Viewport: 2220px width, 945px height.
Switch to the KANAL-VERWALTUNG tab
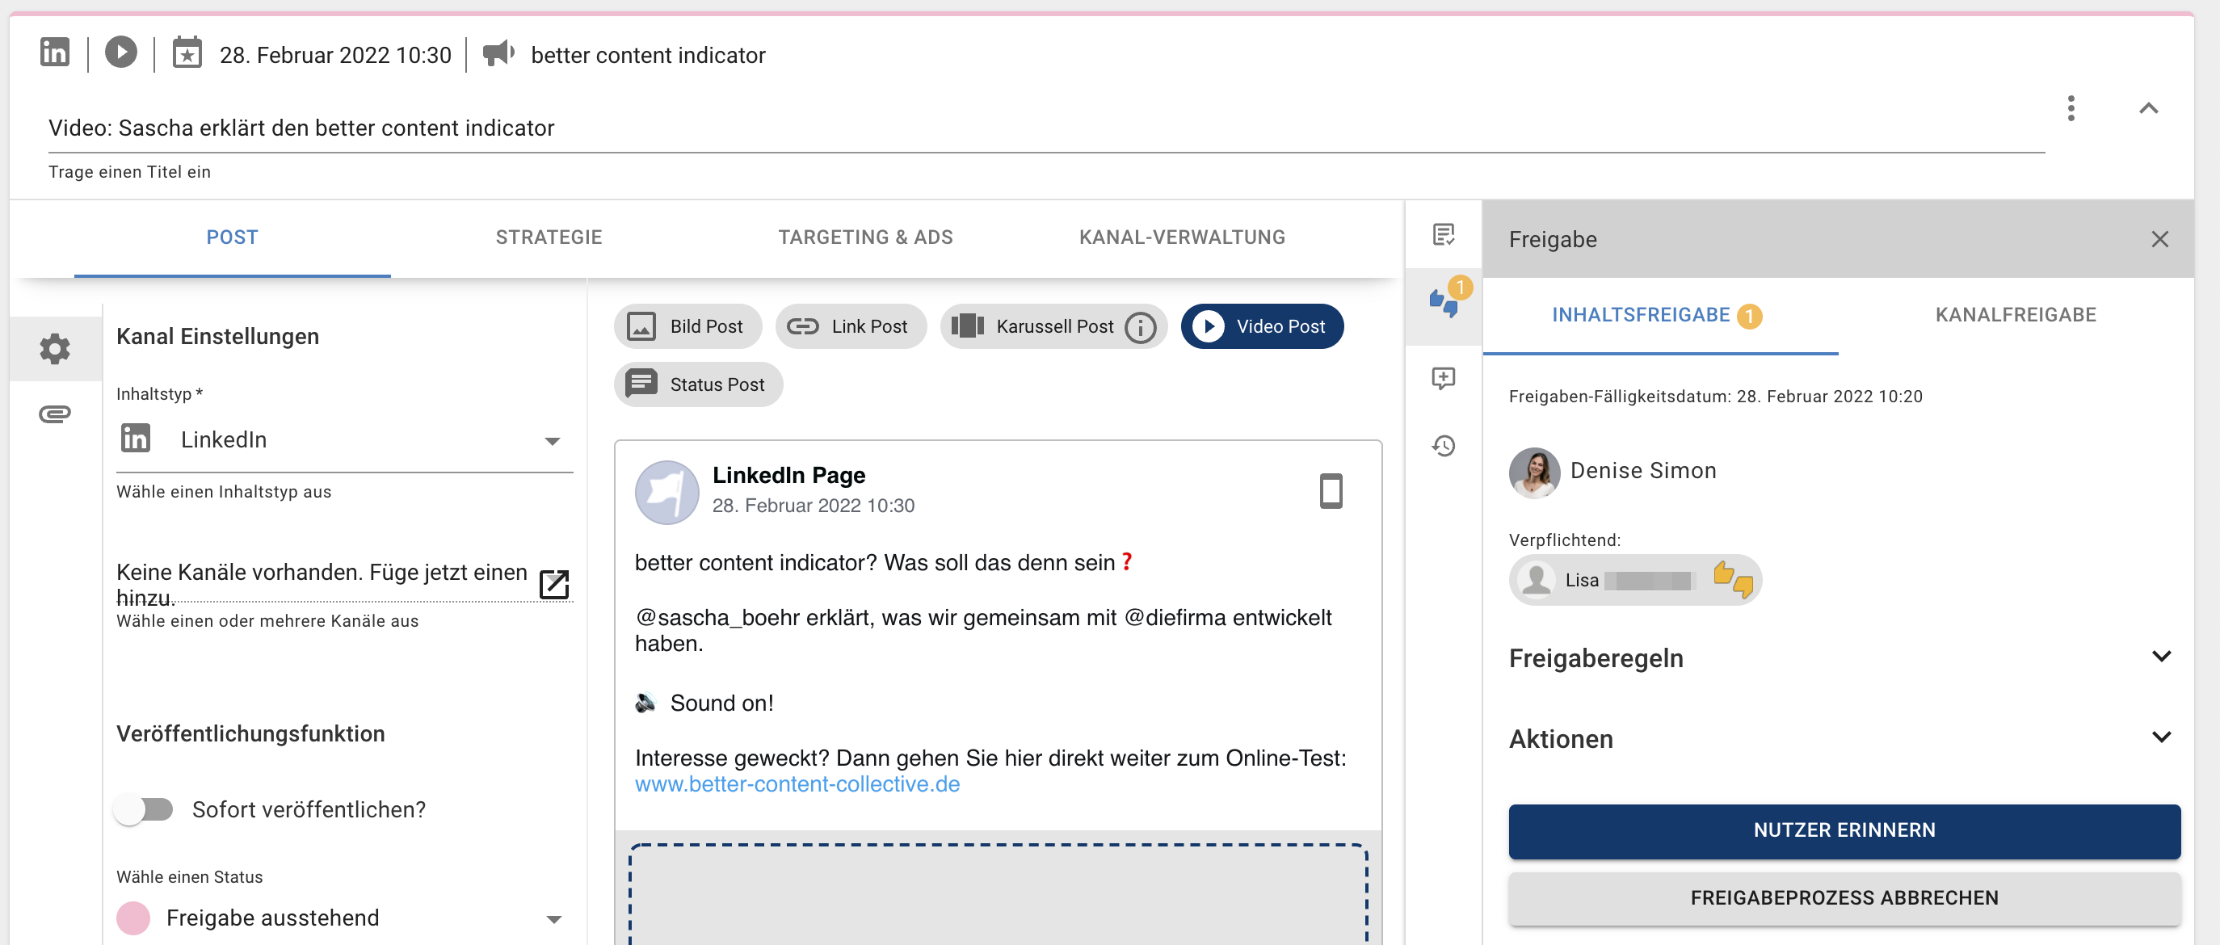[1182, 237]
